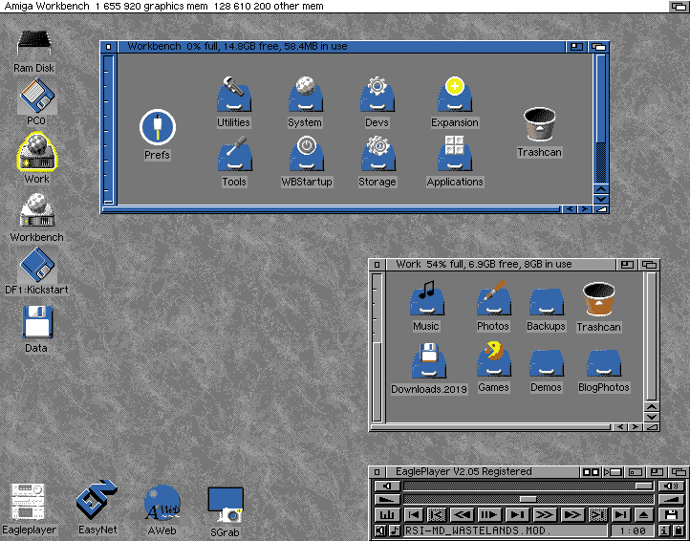Click scroll up arrow in Work window
Image resolution: width=690 pixels, height=541 pixels.
[652, 407]
